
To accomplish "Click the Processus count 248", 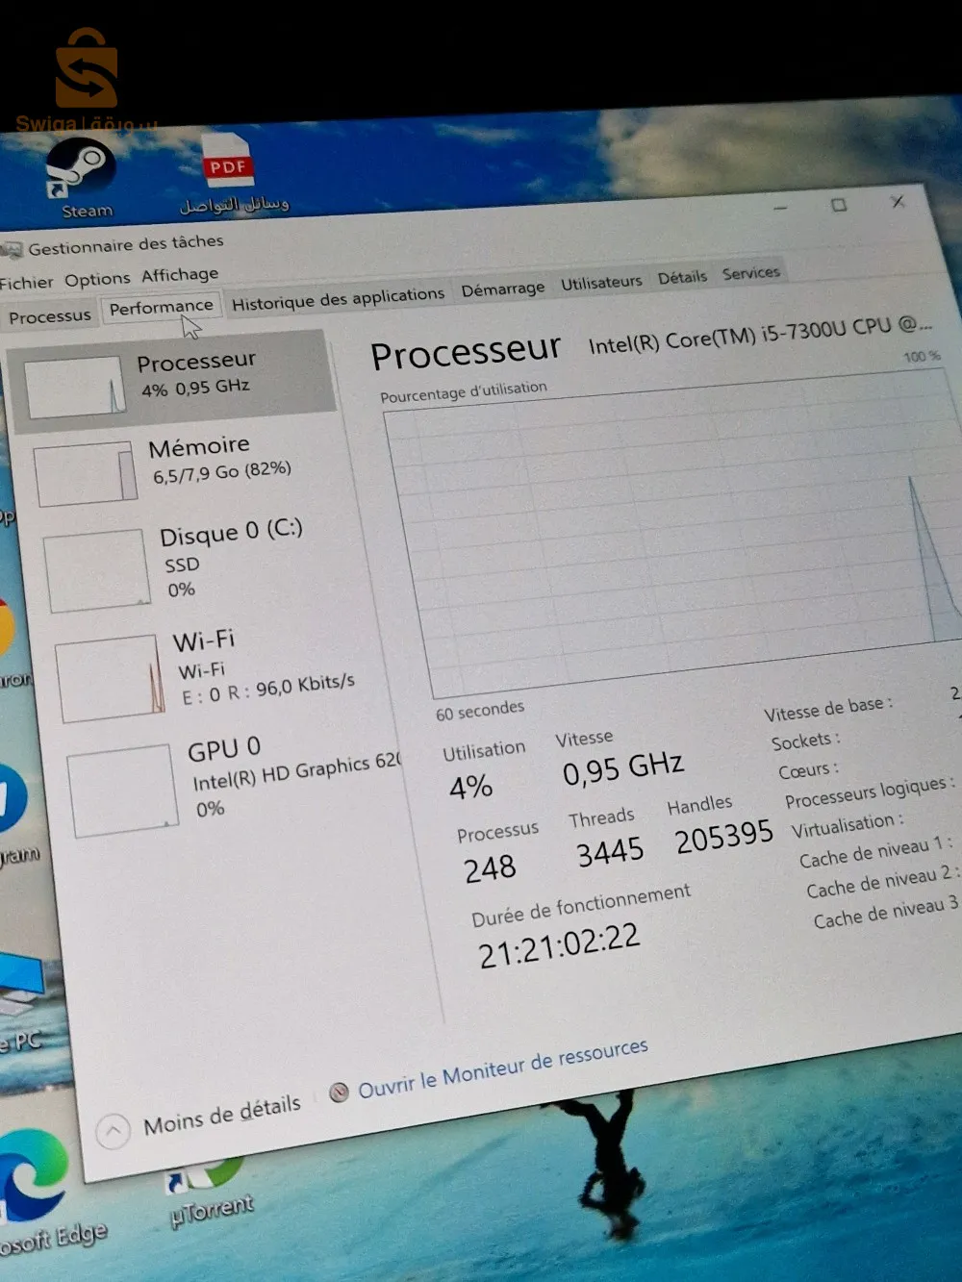I will [x=490, y=869].
